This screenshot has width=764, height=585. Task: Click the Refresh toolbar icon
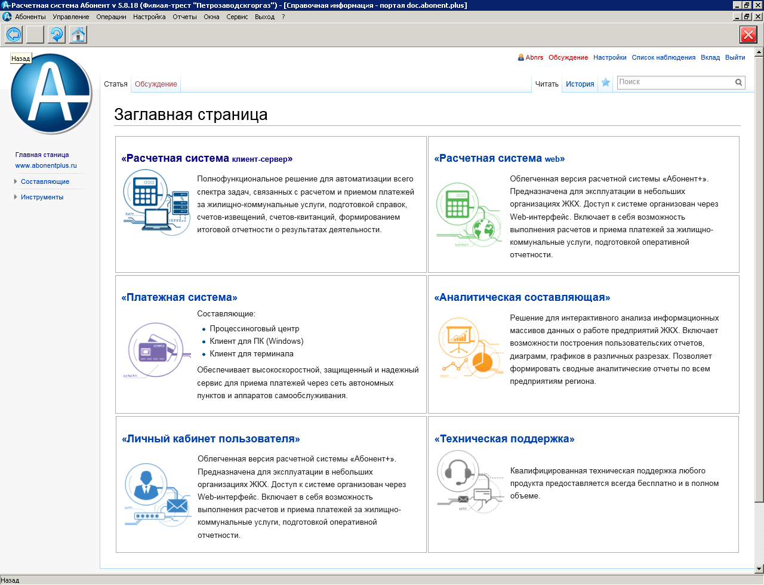coord(57,35)
